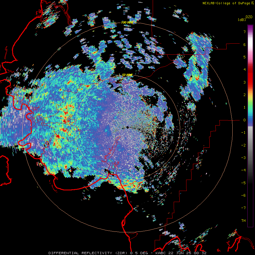
Task: Click the scale value -6 label
Action: coord(243,195)
